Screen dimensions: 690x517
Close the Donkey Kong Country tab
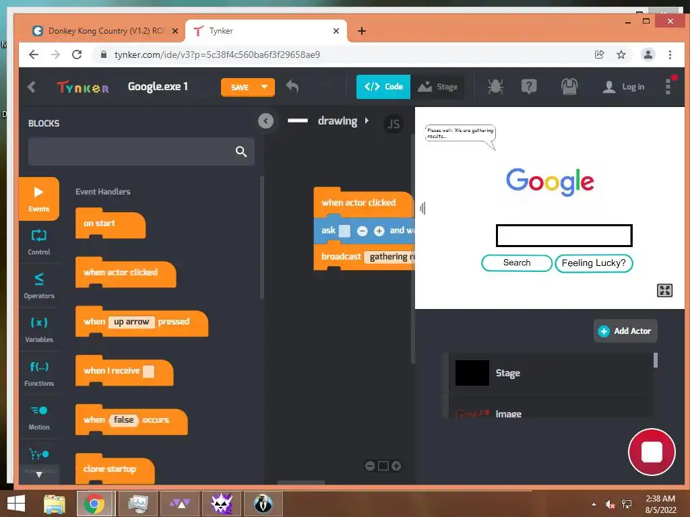point(175,31)
